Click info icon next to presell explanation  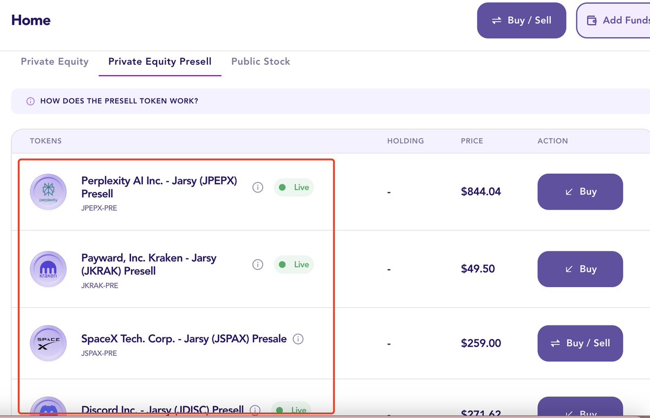coord(30,101)
